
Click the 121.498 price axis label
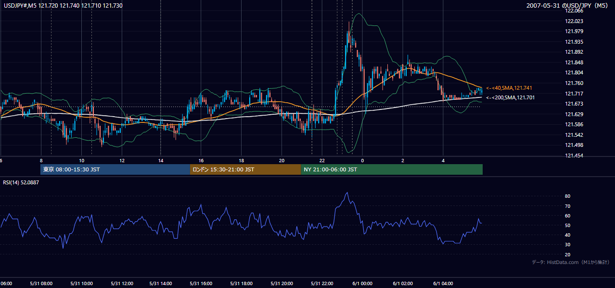575,145
